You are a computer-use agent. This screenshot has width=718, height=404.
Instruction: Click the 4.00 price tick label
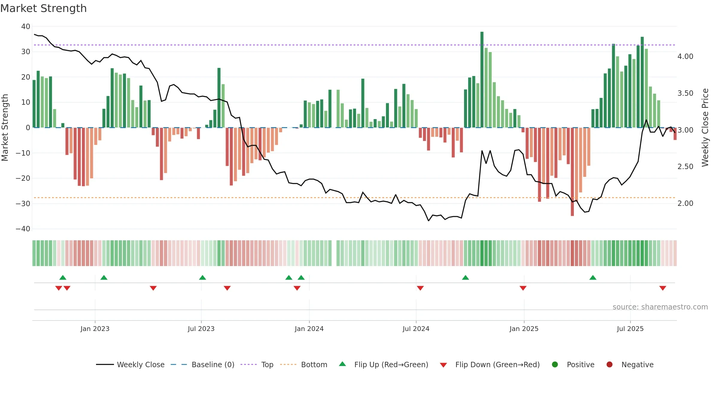click(x=685, y=57)
